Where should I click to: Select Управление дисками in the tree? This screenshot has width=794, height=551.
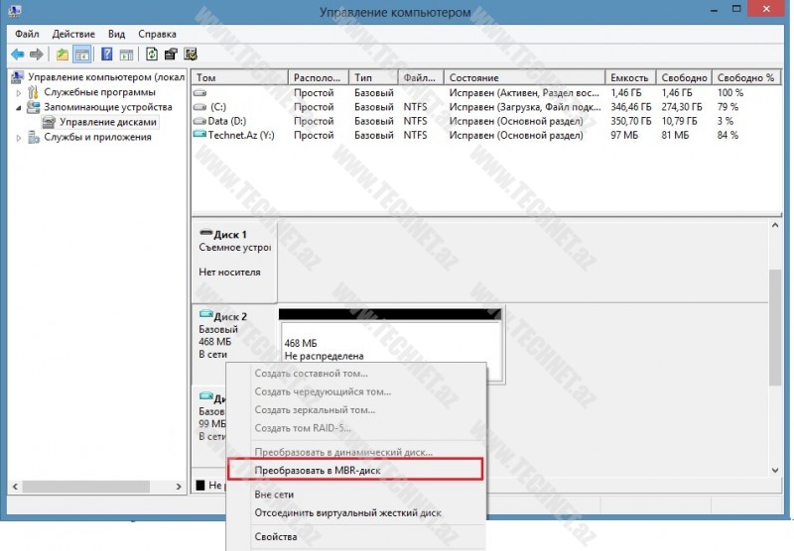click(108, 122)
